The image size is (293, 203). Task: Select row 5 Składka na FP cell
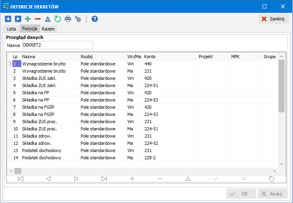coord(51,93)
